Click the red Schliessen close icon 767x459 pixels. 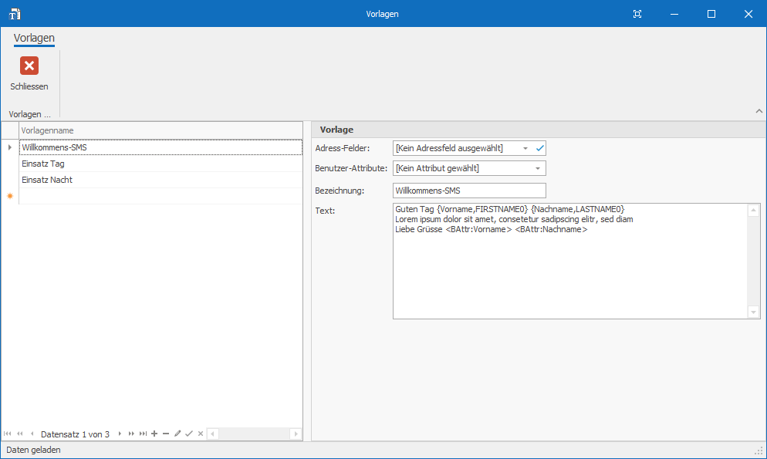[x=29, y=66]
